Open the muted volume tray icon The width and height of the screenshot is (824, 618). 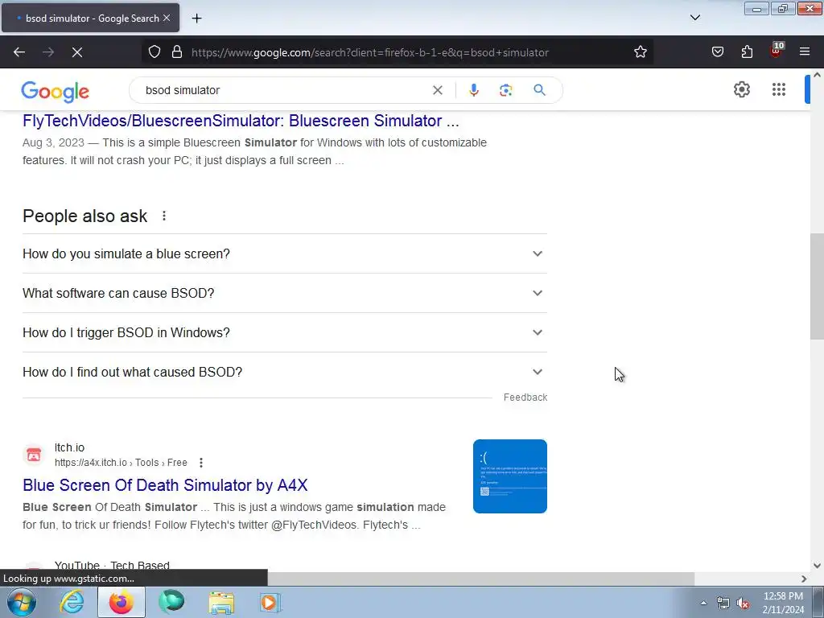pos(743,604)
